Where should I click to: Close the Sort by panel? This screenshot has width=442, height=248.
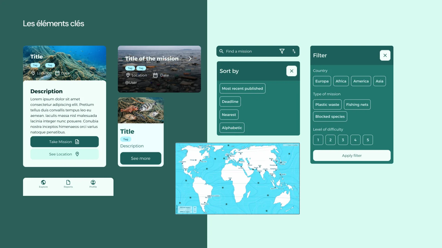click(x=291, y=71)
